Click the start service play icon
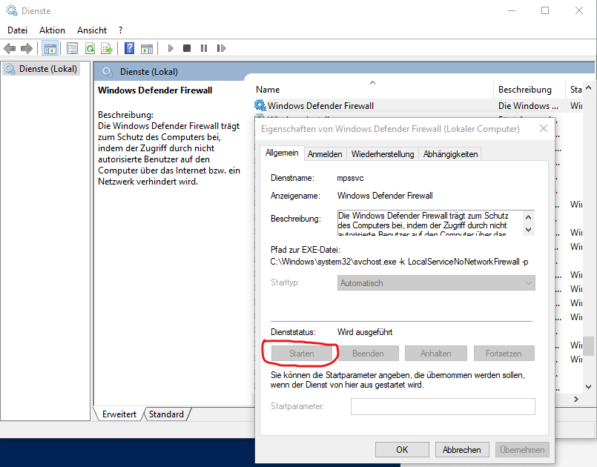The height and width of the screenshot is (467, 597). [x=171, y=48]
